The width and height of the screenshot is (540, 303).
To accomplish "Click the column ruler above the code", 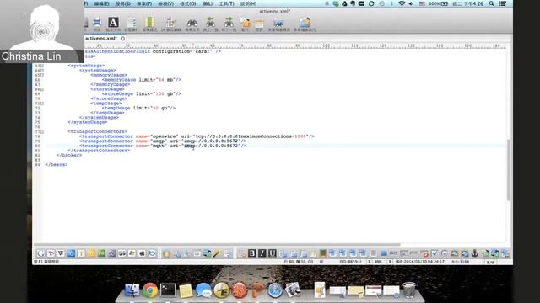I will [295, 45].
